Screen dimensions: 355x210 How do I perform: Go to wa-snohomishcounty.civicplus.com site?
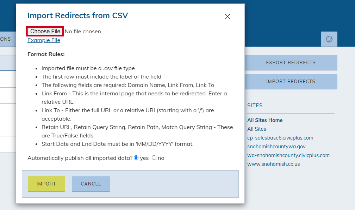tap(288, 155)
